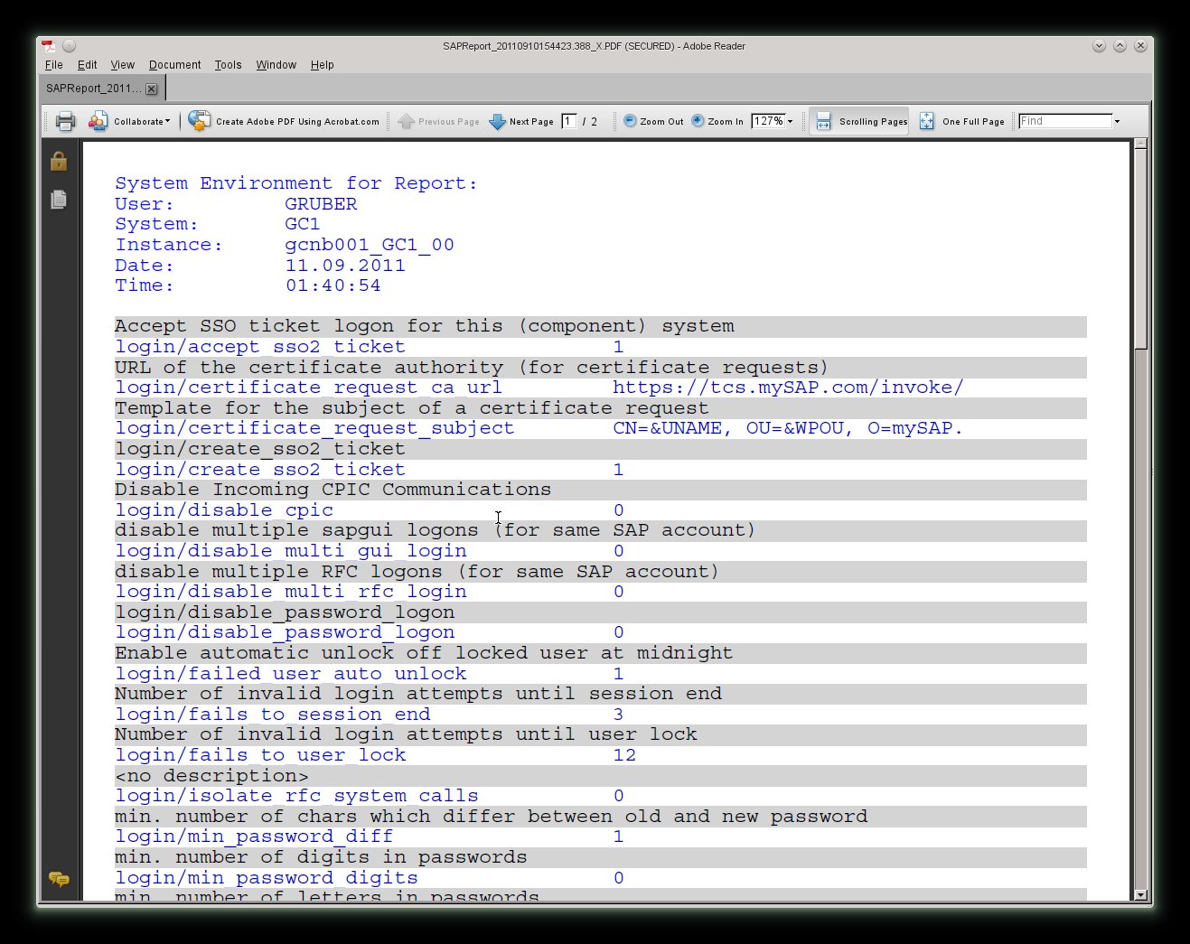Enable Scrolling Pages view mode
The image size is (1190, 944).
[859, 121]
